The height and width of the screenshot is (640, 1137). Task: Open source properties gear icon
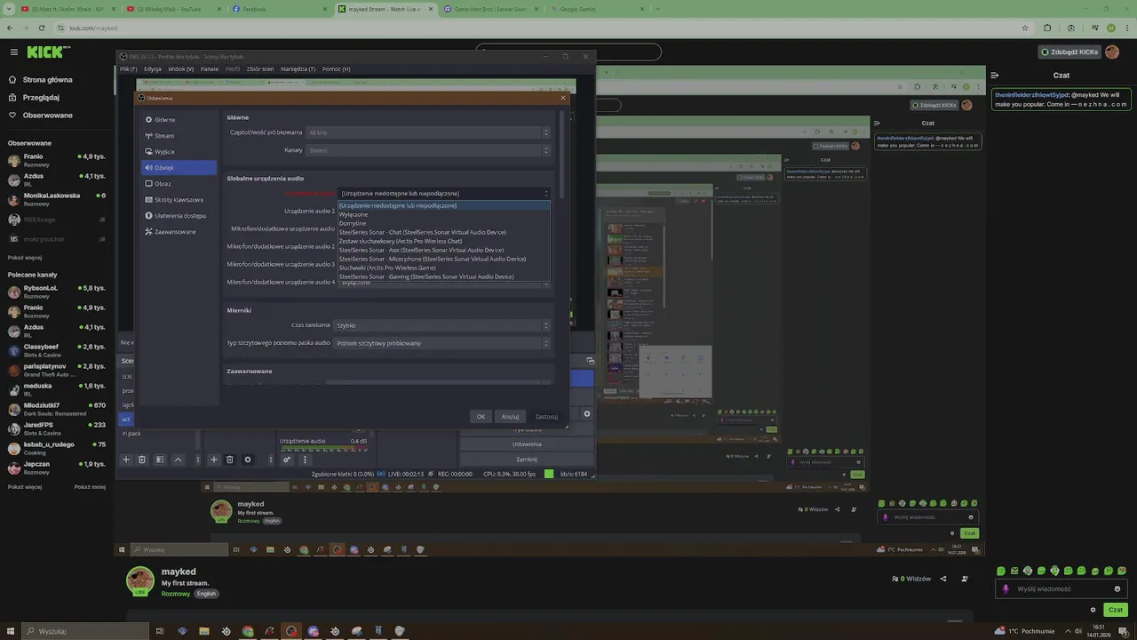tap(248, 460)
